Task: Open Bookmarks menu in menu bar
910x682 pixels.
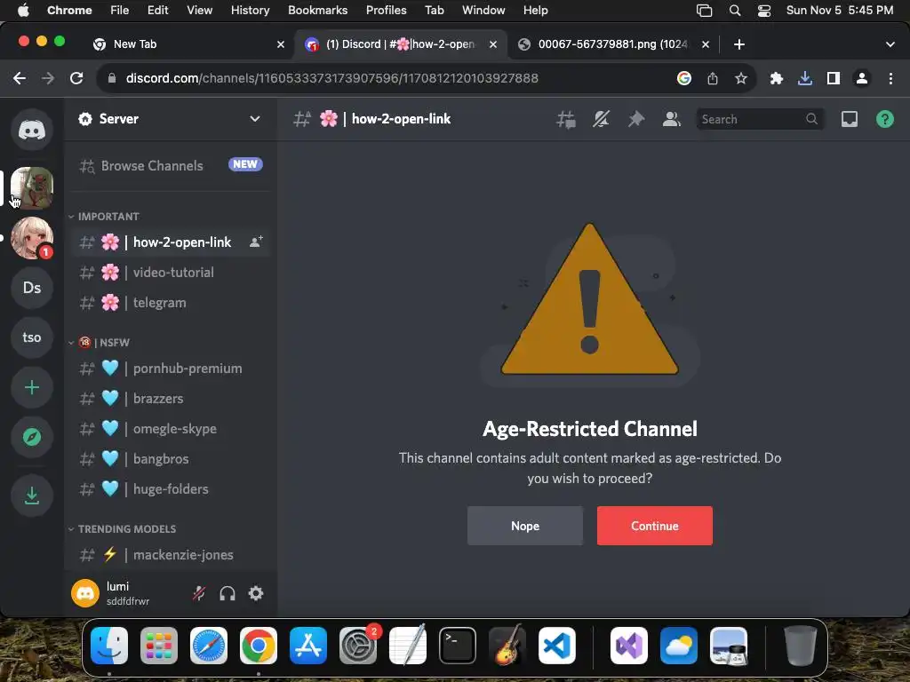Action: (x=317, y=10)
